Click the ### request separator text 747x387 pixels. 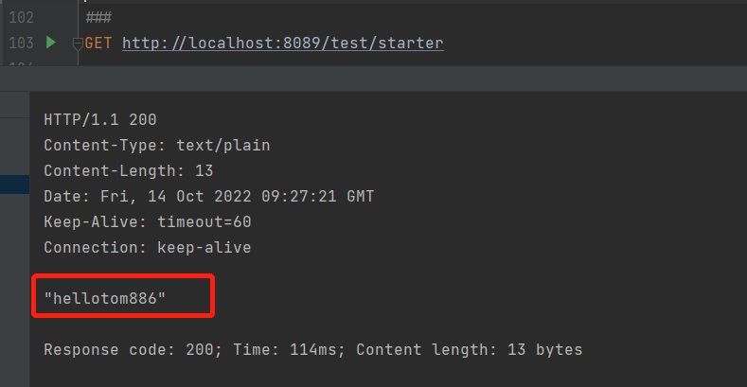click(x=98, y=18)
